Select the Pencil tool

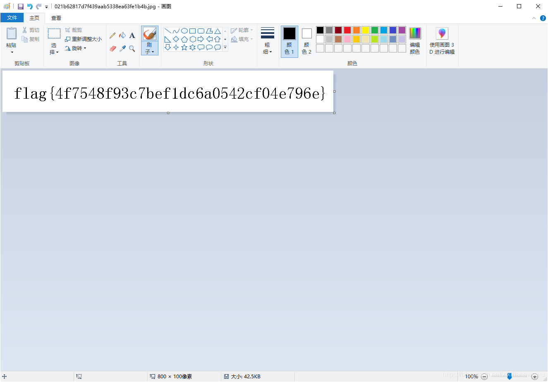(x=112, y=36)
